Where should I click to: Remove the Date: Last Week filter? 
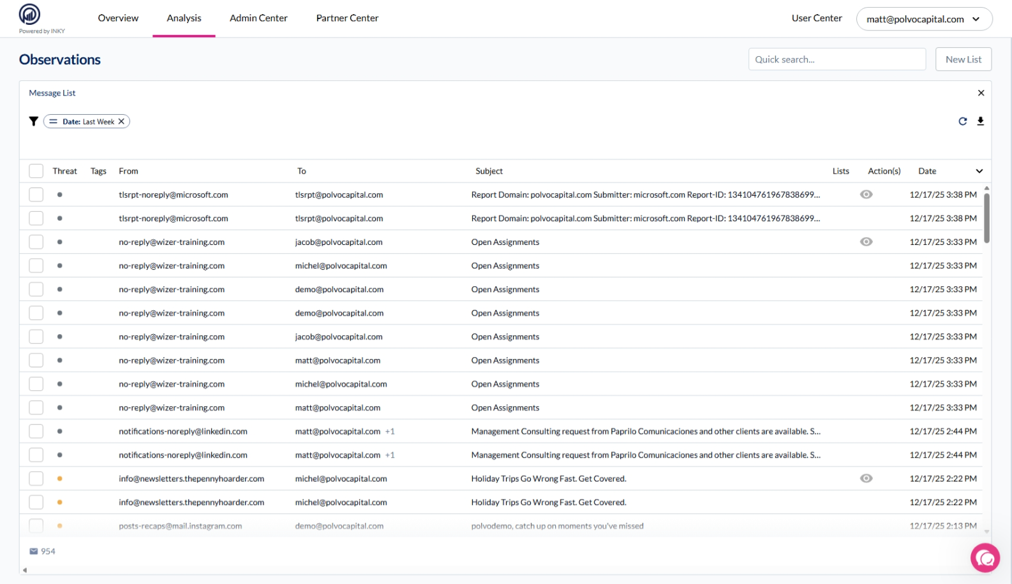[x=121, y=122]
